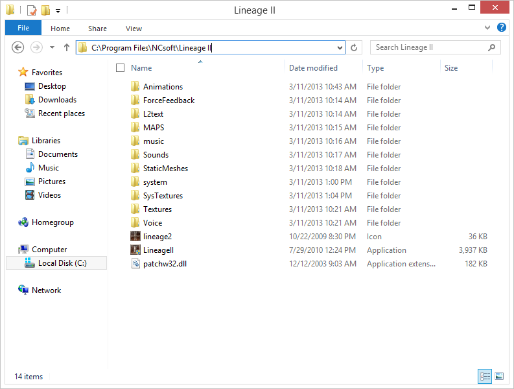Select the LineageII application icon

tap(135, 250)
